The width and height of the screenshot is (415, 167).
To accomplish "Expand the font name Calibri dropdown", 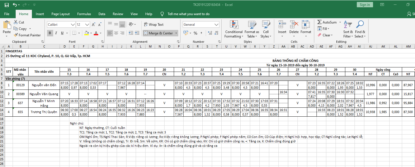I will click(x=72, y=25).
